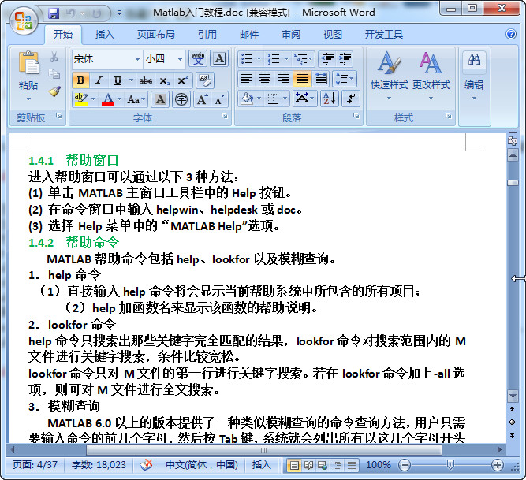Screen dimensions: 526x480
Task: Click the spelling check status icon
Action: pyautogui.click(x=146, y=465)
